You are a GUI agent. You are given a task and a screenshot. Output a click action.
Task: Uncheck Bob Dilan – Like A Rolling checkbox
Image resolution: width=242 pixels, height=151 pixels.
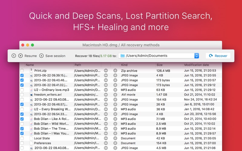(22, 119)
